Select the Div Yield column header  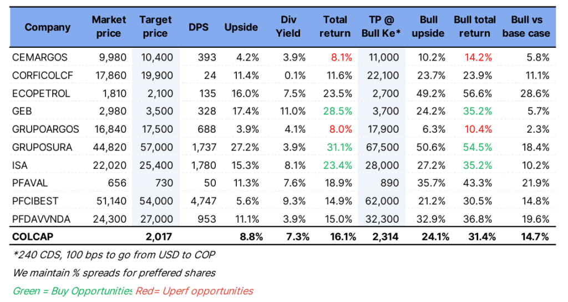(x=288, y=27)
